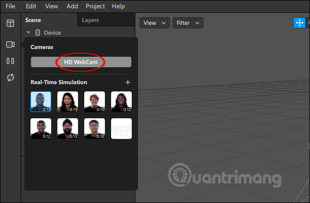Select the top-row thumbnail labeled 0:12

tap(121, 102)
